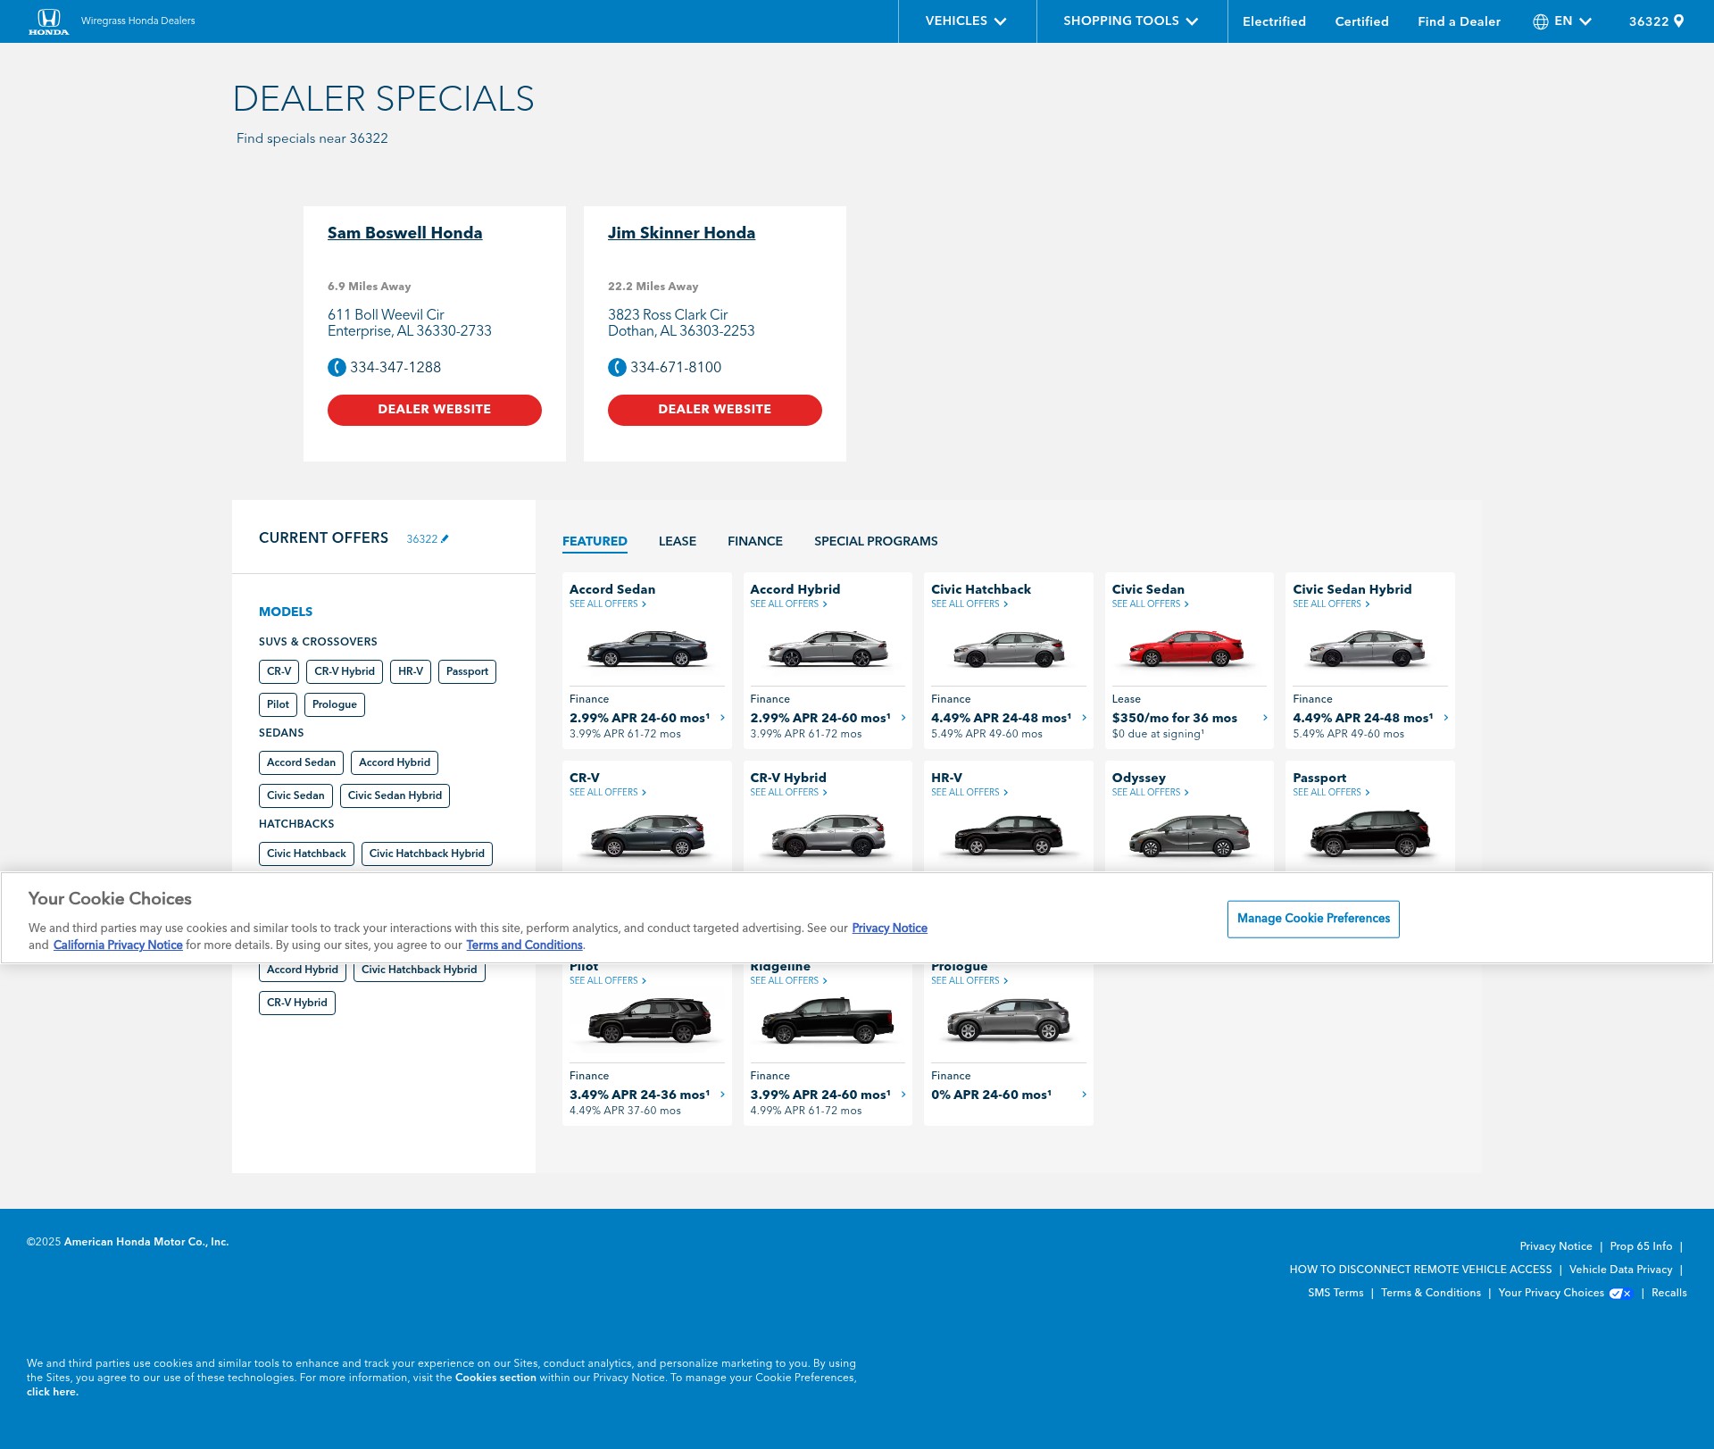Screen dimensions: 1714x1449
Task: Toggle the HR-V model filter
Action: point(411,672)
